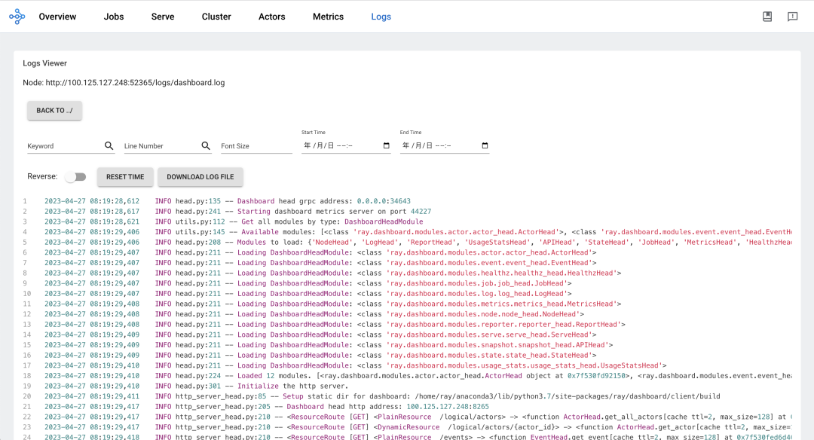Click the feedback speech-bubble icon
The height and width of the screenshot is (440, 814).
792,17
